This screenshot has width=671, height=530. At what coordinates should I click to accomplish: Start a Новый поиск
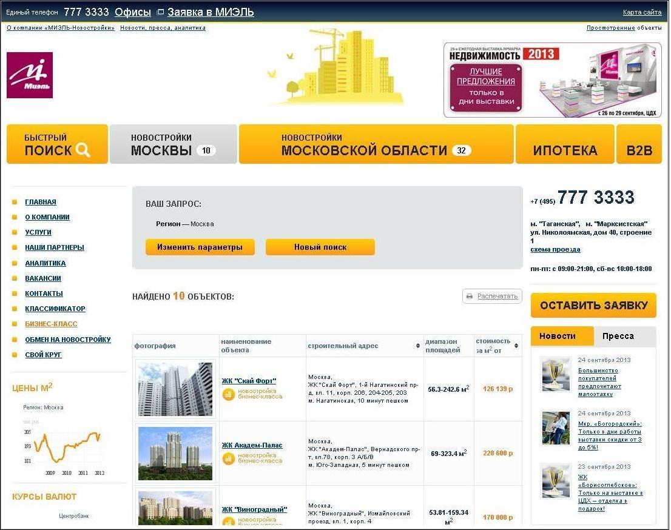pos(320,247)
